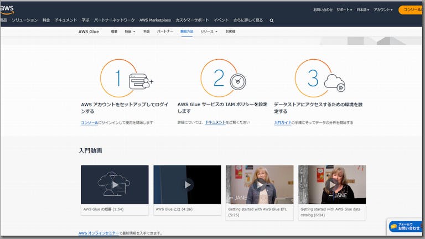Click the コンソール orange button

tap(412, 10)
